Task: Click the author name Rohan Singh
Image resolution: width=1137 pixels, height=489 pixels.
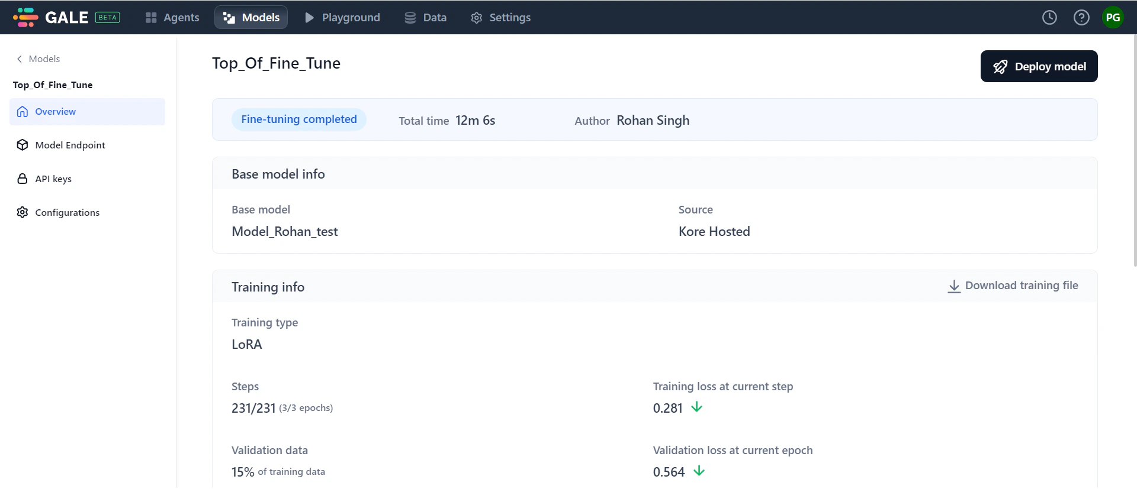Action: click(653, 121)
